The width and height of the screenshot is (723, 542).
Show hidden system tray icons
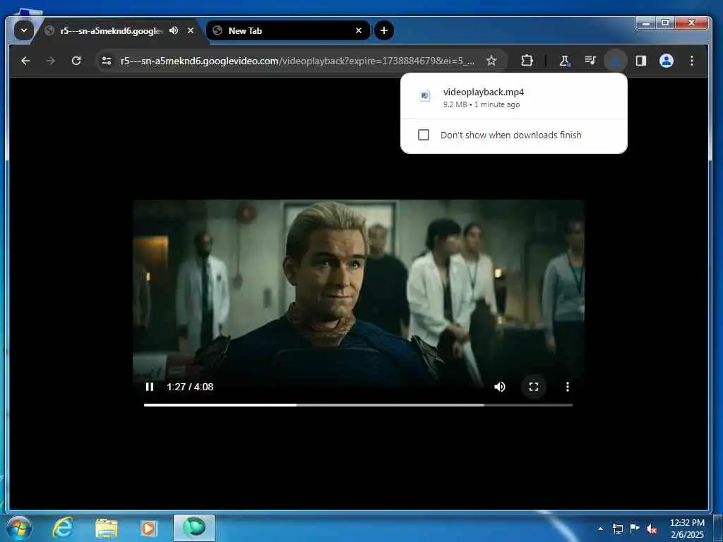coord(600,529)
